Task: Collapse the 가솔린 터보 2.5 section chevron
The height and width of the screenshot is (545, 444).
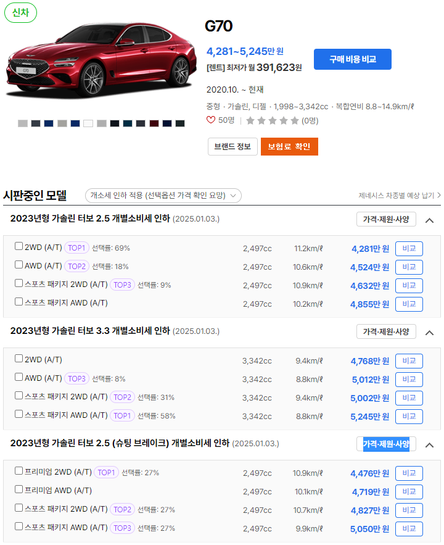Action: pos(429,220)
